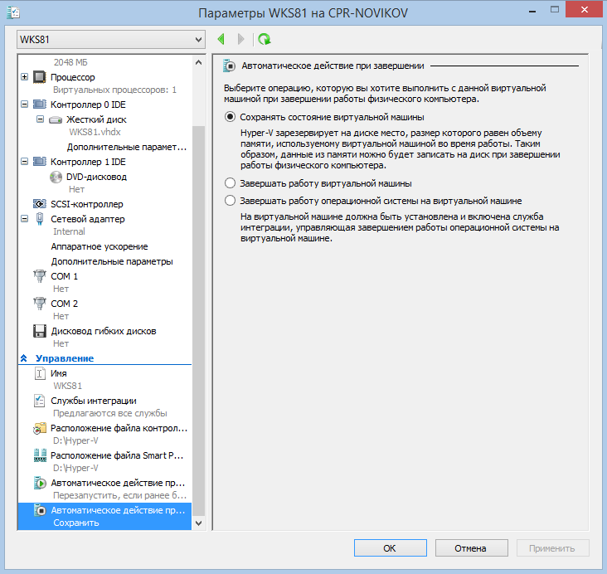
Task: Select 'Сохранять состояние виртуальной машины' radio button
Action: 231,117
